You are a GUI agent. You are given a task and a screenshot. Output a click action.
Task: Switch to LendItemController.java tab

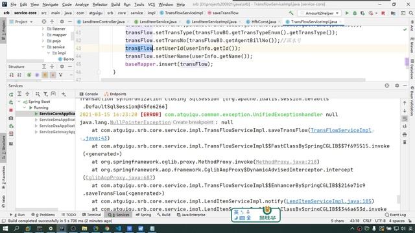point(103,21)
